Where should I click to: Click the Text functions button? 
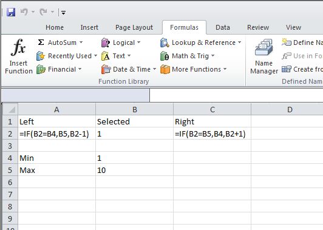(x=116, y=56)
